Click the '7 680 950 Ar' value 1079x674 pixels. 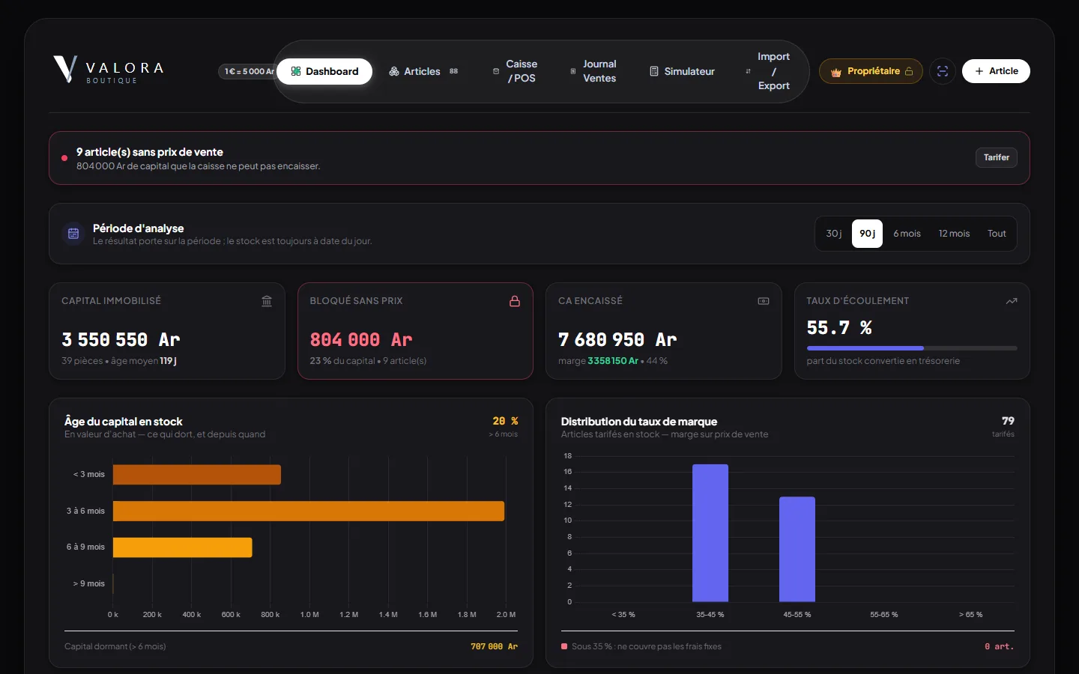[617, 340]
